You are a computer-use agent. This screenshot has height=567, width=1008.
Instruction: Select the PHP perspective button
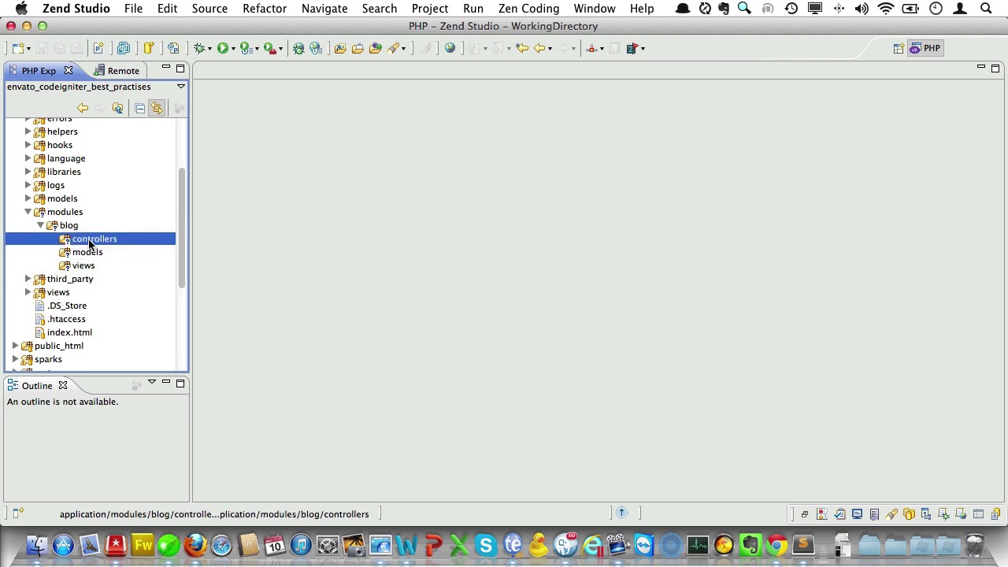[925, 48]
